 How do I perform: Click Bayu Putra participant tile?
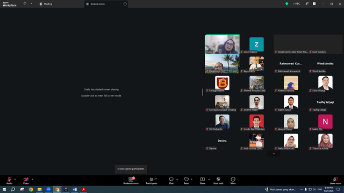[256, 64]
